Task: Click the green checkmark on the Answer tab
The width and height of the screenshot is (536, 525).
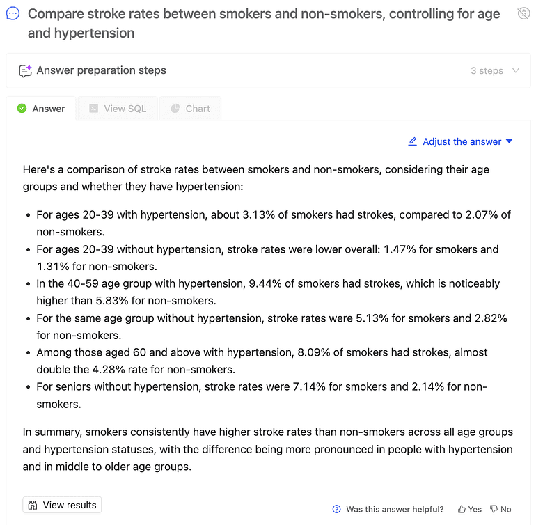Action: point(22,109)
